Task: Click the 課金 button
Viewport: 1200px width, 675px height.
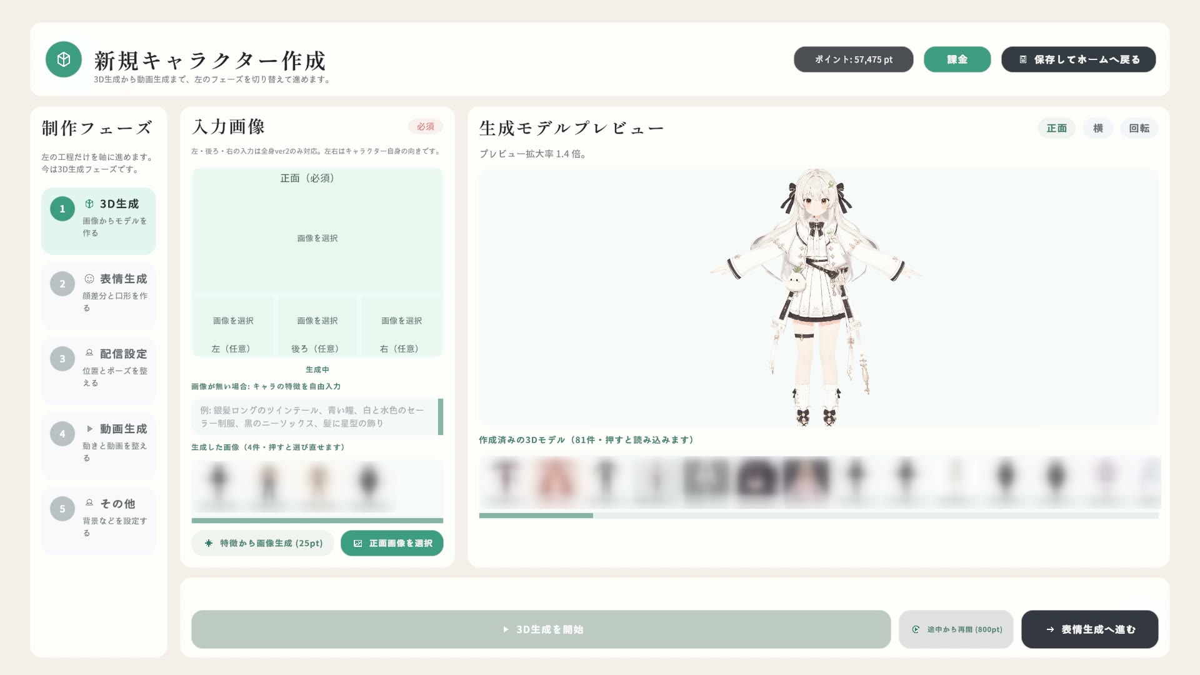Action: (957, 59)
